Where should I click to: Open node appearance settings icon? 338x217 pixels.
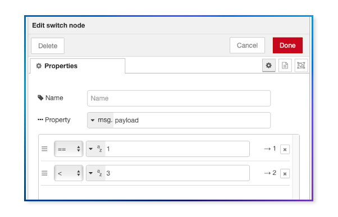(x=301, y=66)
